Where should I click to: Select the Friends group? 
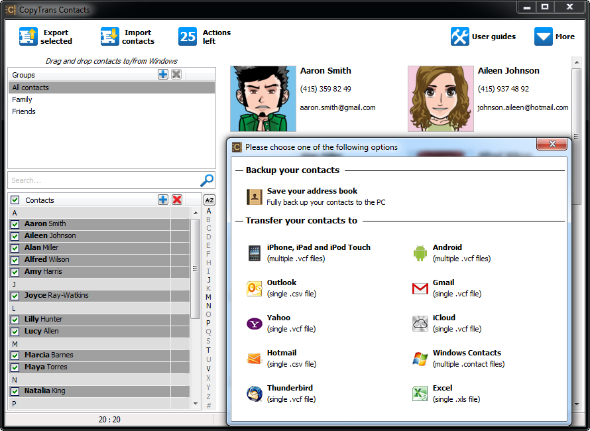pyautogui.click(x=111, y=111)
